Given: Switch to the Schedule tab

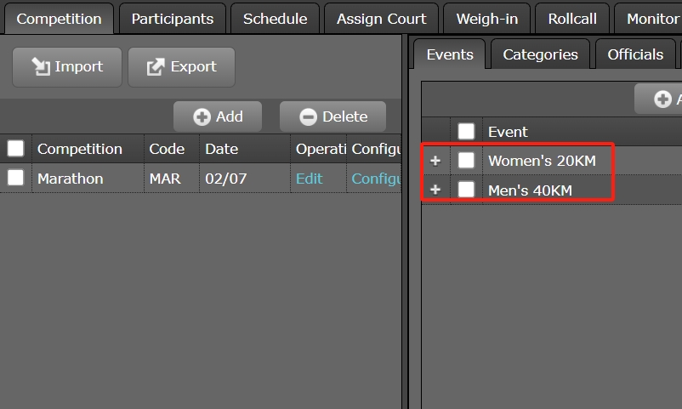Looking at the screenshot, I should (x=275, y=19).
